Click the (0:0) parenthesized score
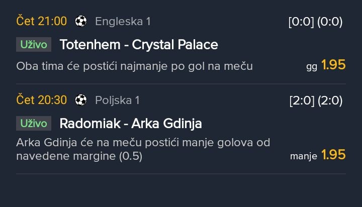Screen dimensions: 362x207 [x=329, y=22]
